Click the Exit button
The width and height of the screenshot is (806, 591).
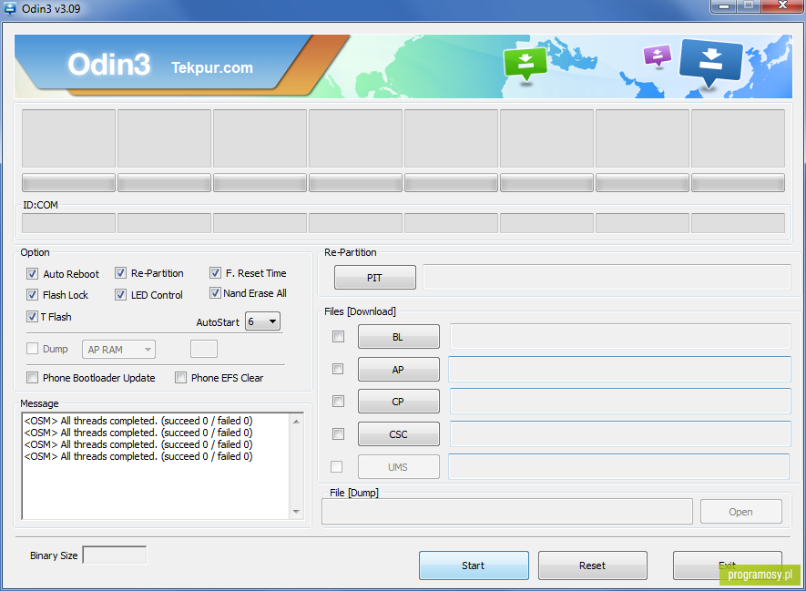[728, 566]
